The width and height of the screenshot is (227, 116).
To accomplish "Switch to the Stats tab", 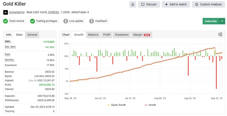I will point(19,35).
